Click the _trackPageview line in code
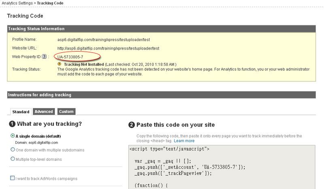 173,173
